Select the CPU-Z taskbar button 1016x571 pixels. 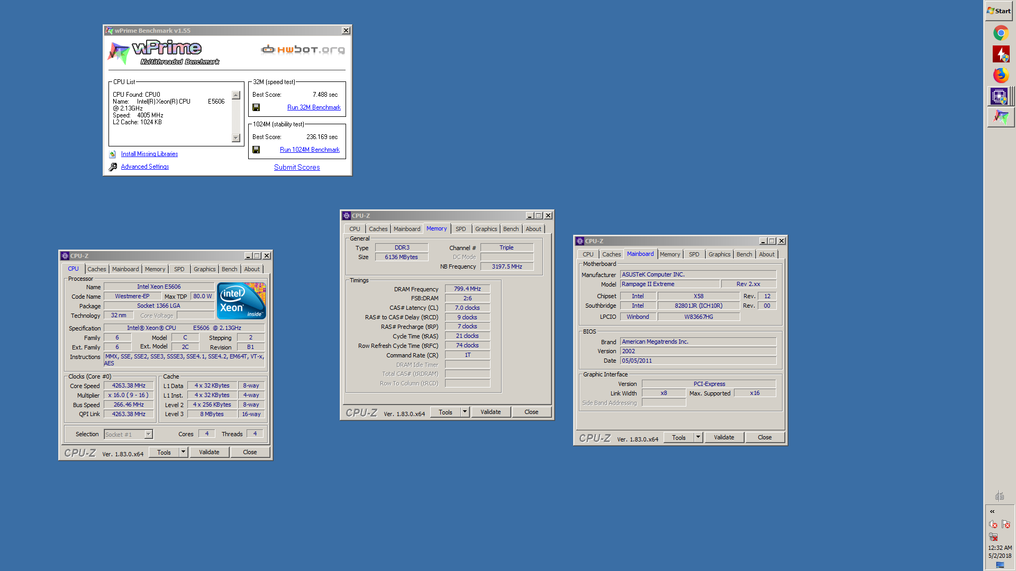click(x=1000, y=96)
